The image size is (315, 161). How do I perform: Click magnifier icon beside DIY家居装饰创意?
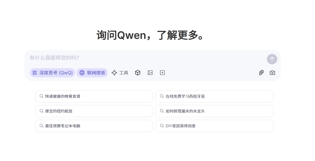pos(162,126)
